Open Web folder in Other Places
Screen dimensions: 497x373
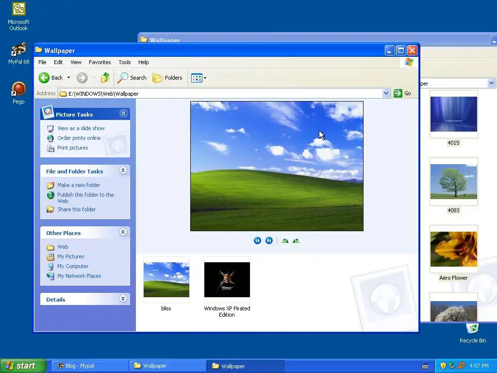(63, 247)
